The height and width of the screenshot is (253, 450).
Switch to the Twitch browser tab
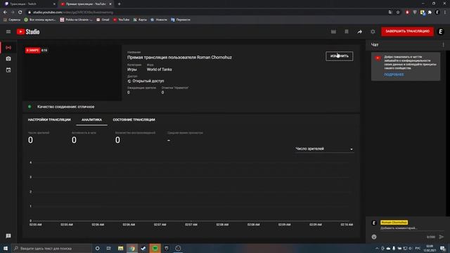[x=30, y=4]
